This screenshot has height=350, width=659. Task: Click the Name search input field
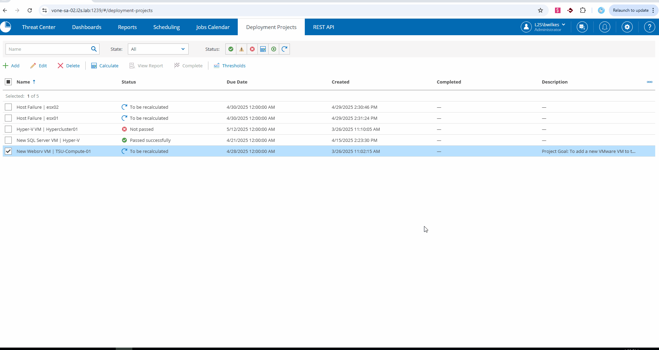tap(48, 49)
